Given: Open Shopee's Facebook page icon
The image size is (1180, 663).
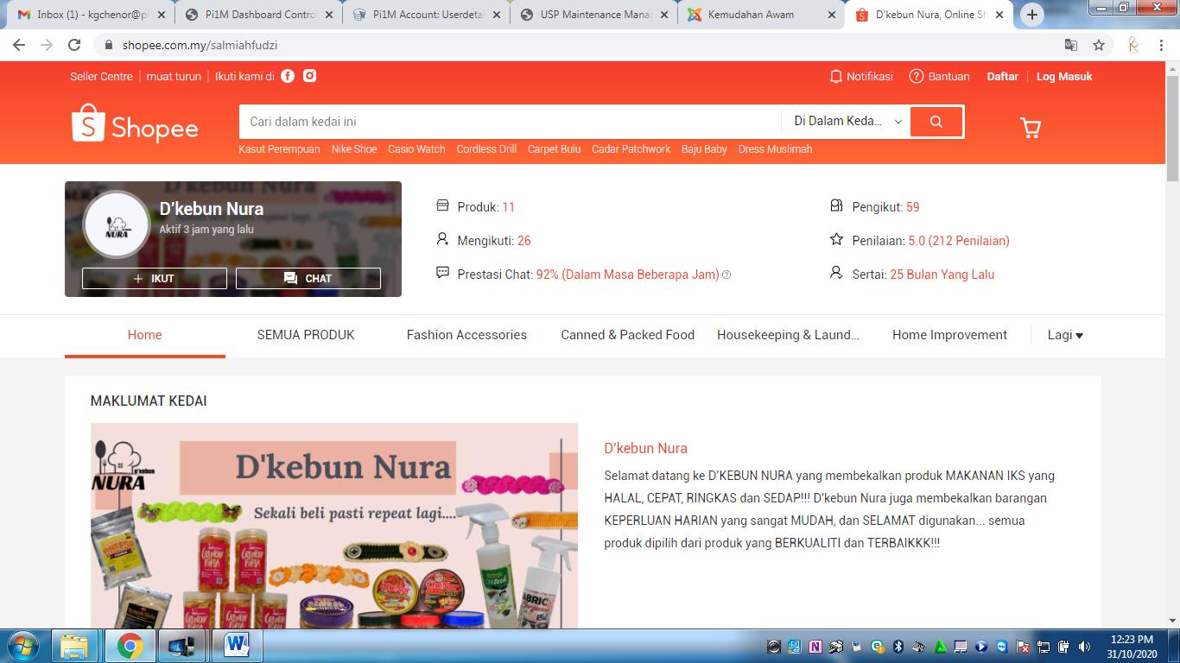Looking at the screenshot, I should (288, 76).
